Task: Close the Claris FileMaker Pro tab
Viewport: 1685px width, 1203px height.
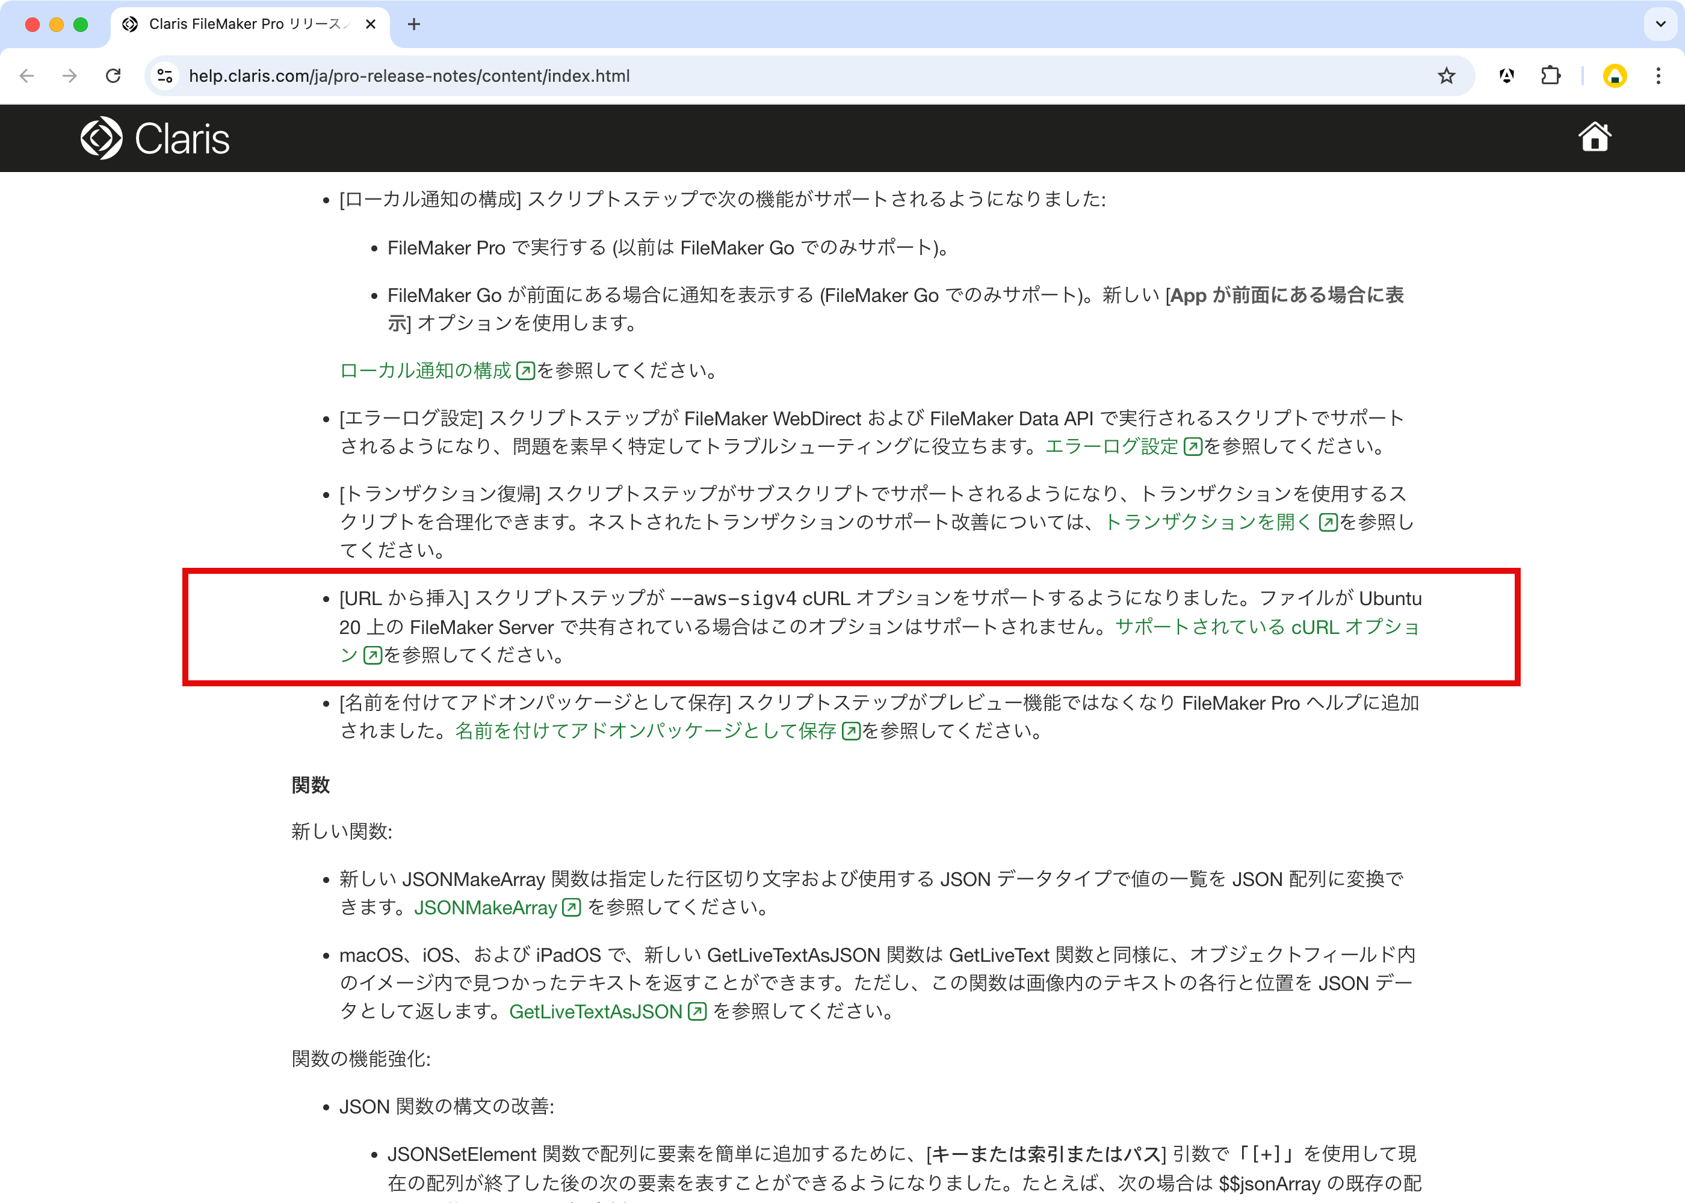Action: [371, 25]
